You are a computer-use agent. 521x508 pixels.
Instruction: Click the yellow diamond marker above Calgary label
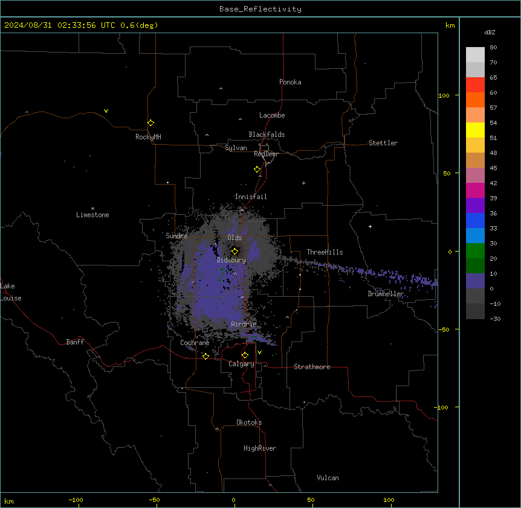pos(245,355)
